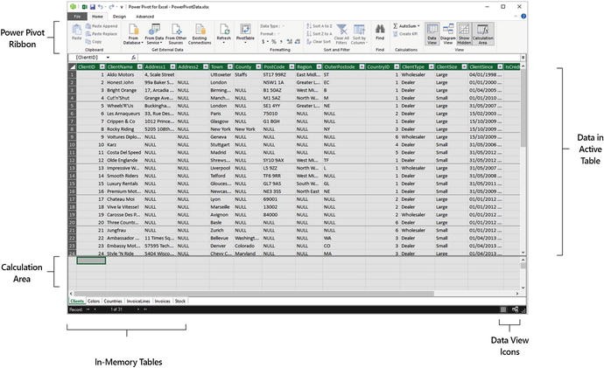Click the horizontal scrollbar of the calculation area
Screen dimensions: 604x368
pos(254,294)
